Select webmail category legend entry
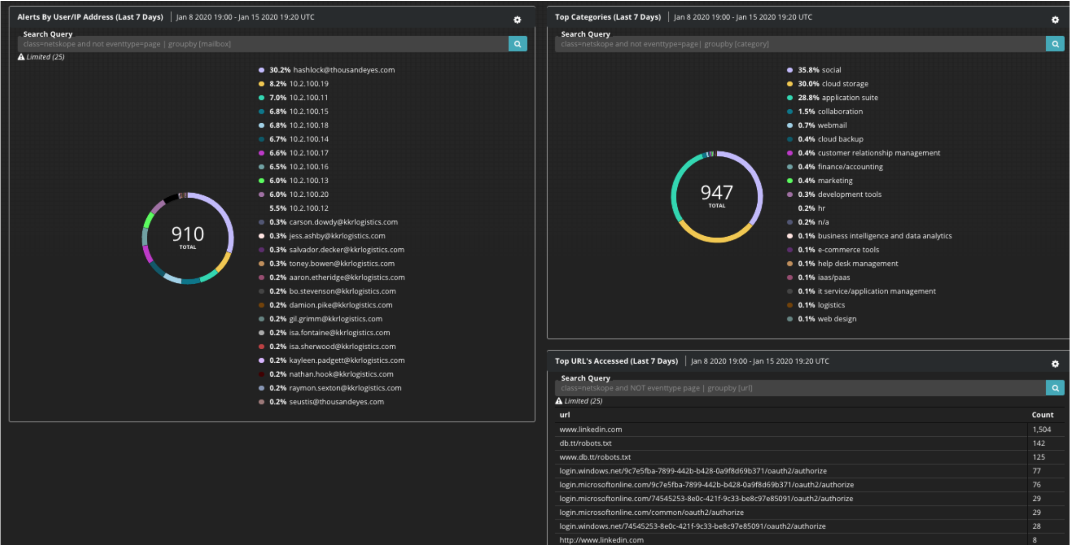 (x=817, y=126)
